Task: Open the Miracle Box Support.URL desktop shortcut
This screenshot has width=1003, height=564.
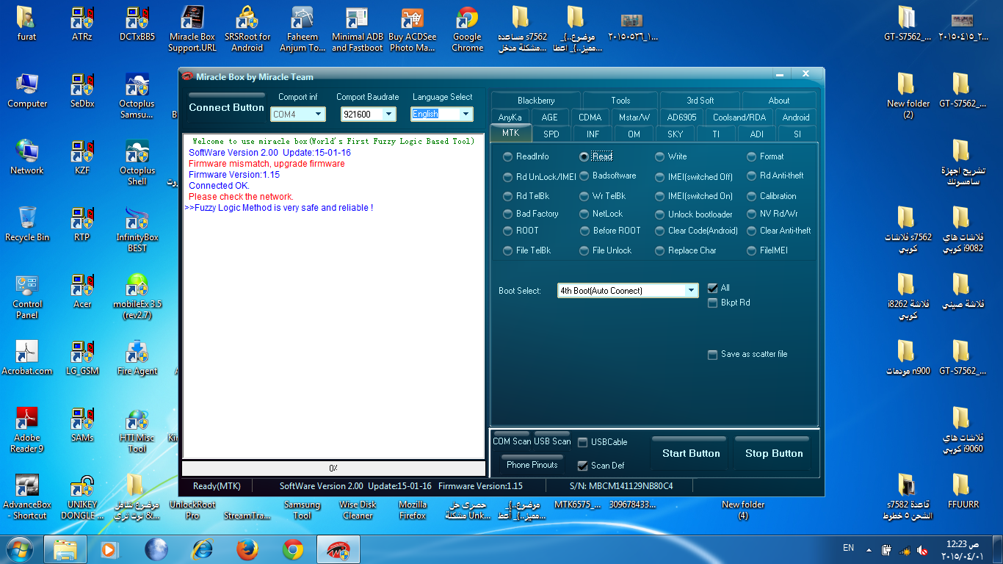Action: tap(192, 29)
